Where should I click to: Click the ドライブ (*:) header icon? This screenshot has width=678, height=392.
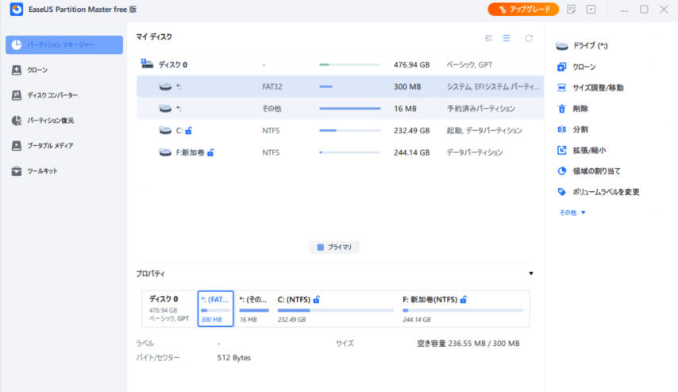pos(561,46)
